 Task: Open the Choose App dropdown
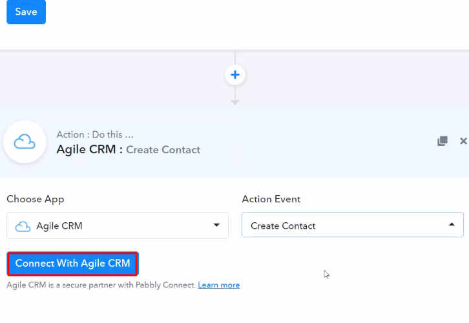[x=118, y=225]
